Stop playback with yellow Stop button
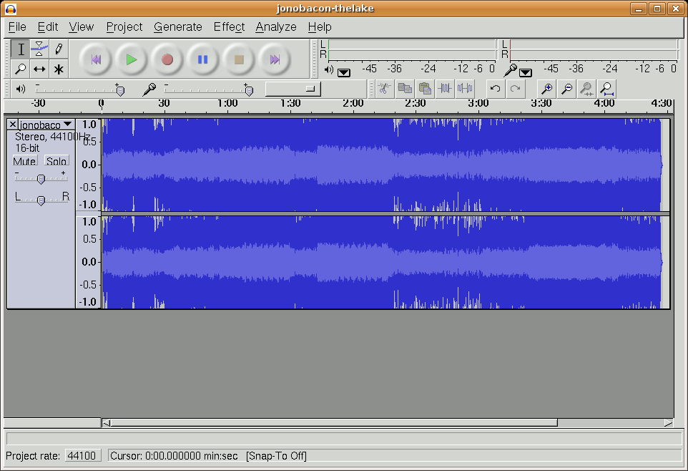This screenshot has width=688, height=471. 239,59
